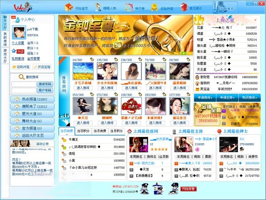Switch to the 聊天大厅 side tab

[5, 23]
